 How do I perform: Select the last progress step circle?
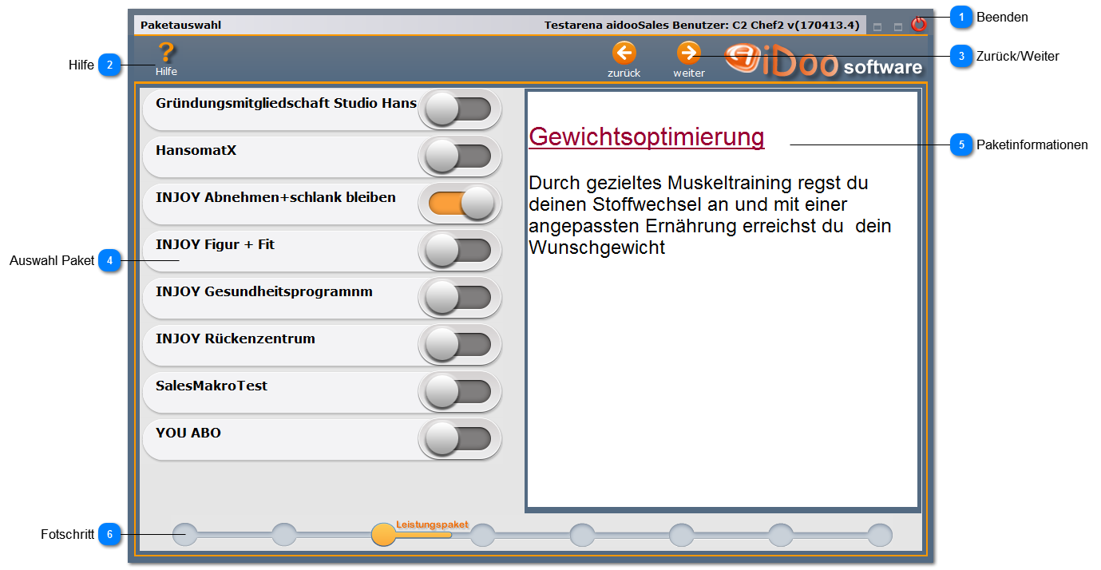coord(880,534)
